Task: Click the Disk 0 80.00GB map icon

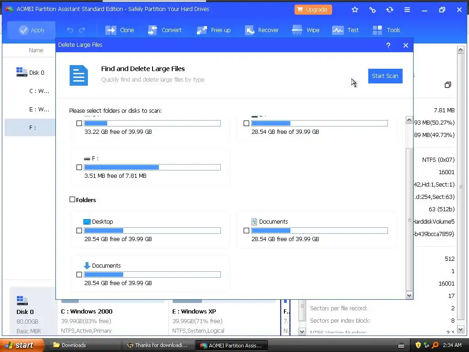Action: [x=22, y=301]
